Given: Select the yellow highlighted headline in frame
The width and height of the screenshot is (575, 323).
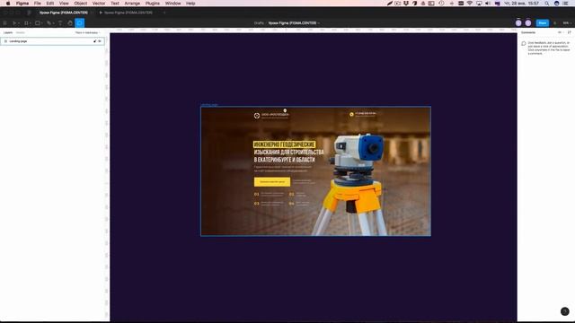Looking at the screenshot, I should [284, 144].
